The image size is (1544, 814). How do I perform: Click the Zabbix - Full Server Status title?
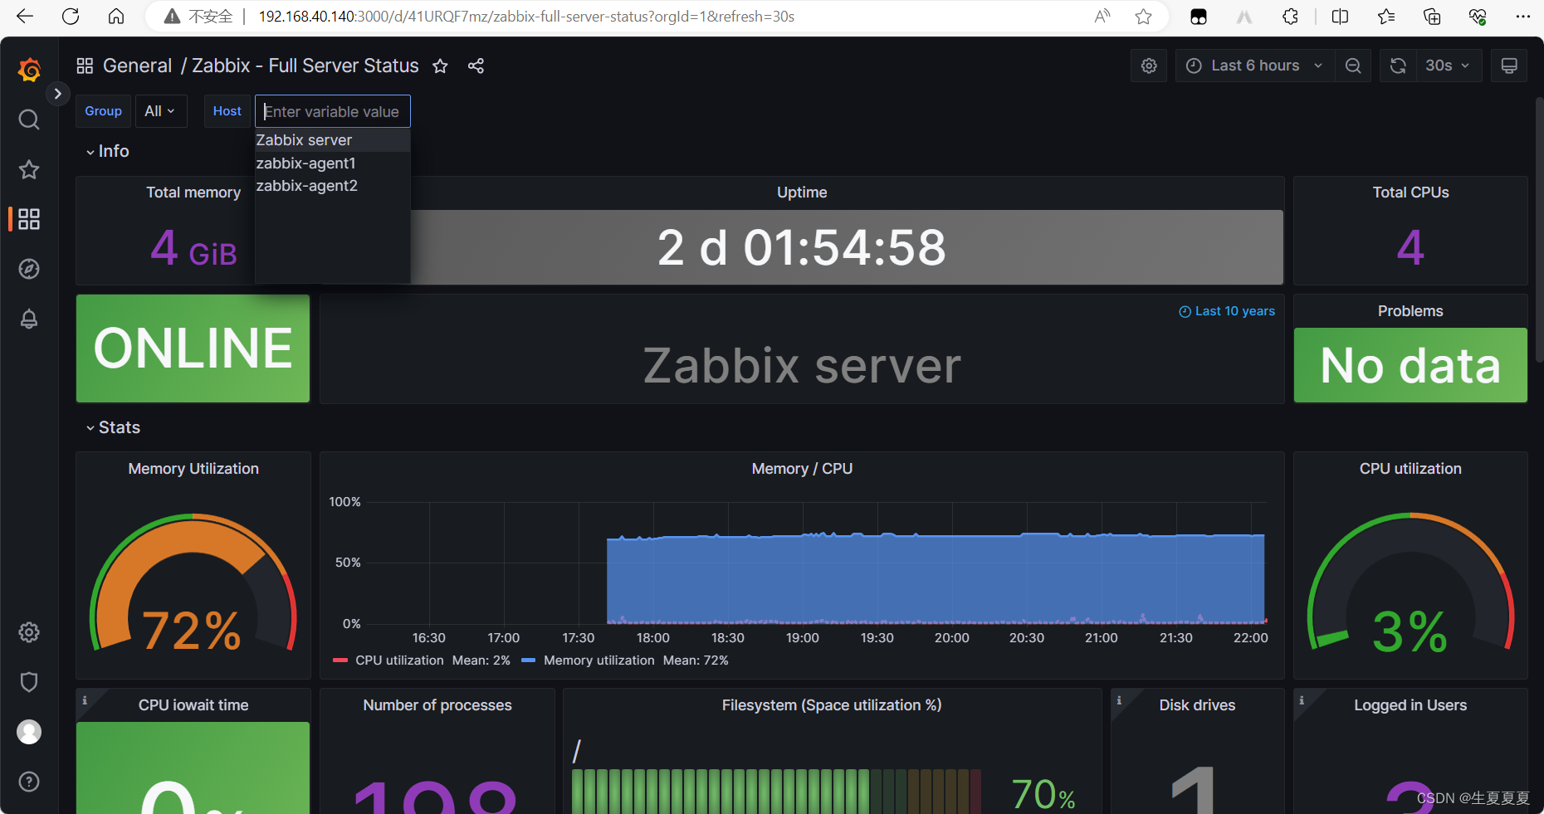click(x=305, y=66)
